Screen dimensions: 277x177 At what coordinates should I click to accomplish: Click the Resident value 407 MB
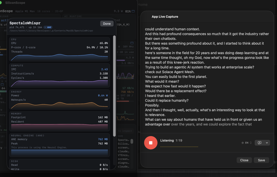103,121
